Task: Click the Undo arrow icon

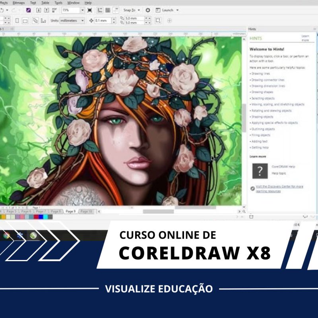Action: (2, 10)
